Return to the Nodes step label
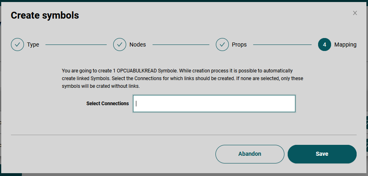 point(138,45)
